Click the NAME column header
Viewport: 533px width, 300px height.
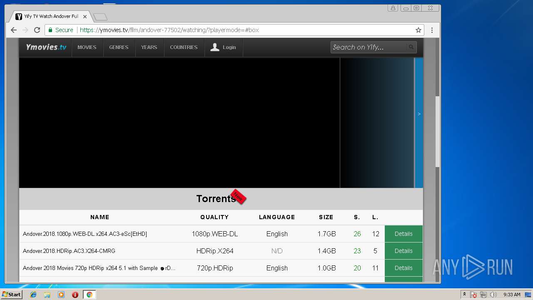coord(100,217)
